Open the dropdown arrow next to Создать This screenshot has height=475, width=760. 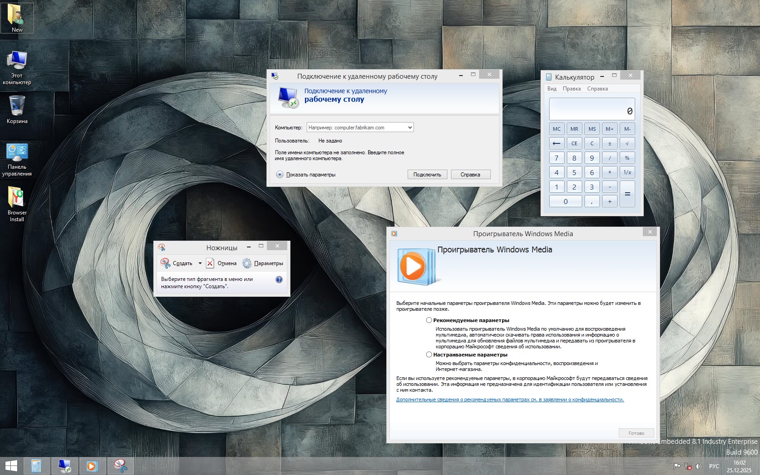[200, 263]
